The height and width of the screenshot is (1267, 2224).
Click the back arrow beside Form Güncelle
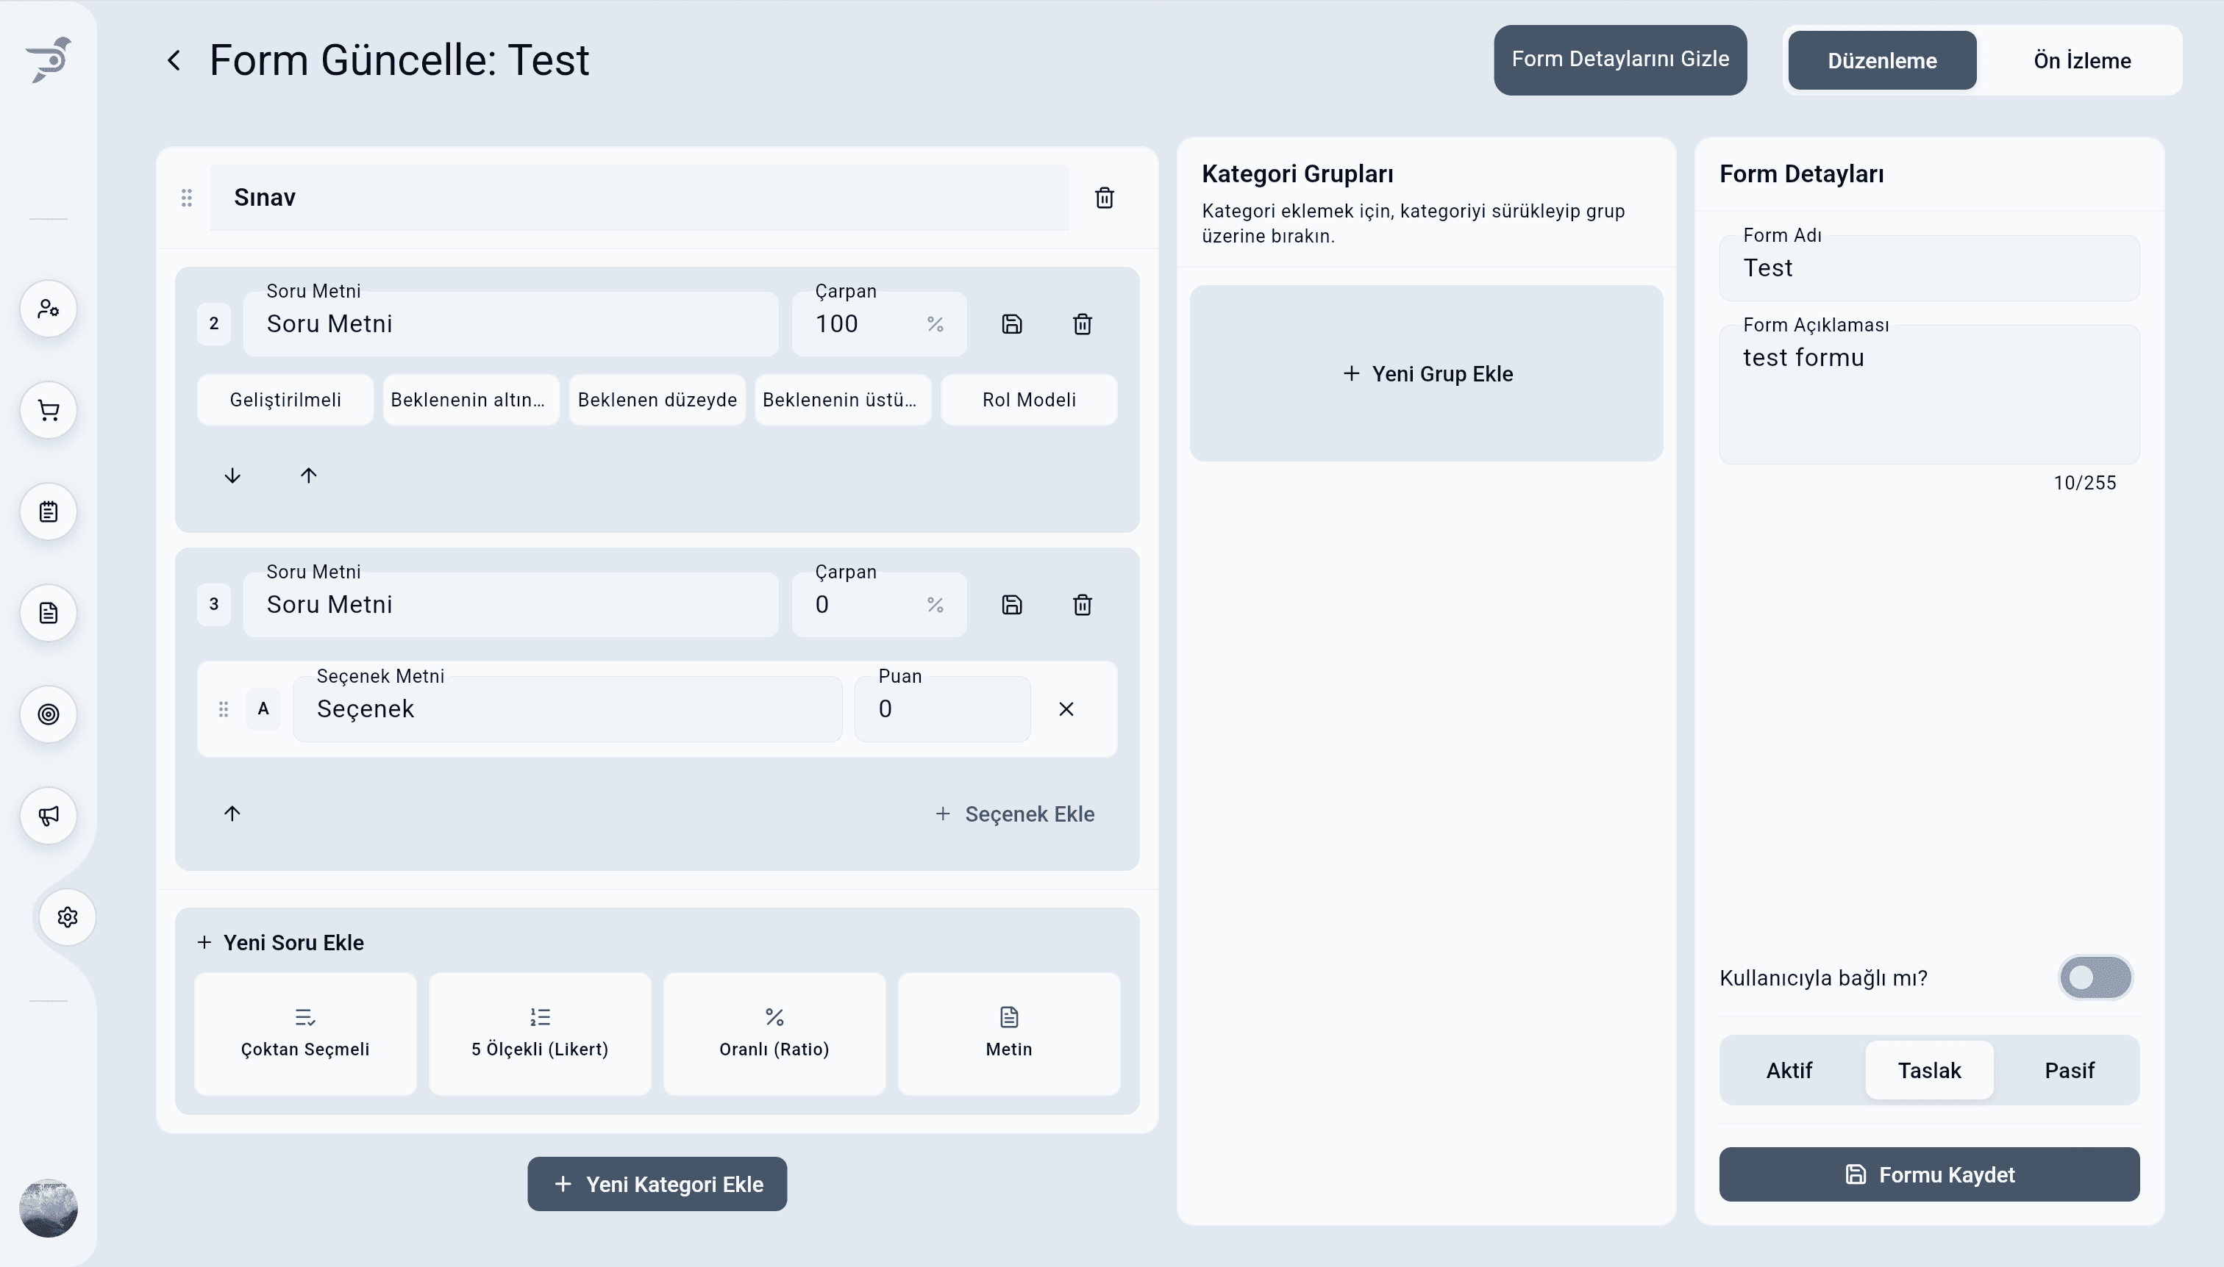[x=174, y=60]
